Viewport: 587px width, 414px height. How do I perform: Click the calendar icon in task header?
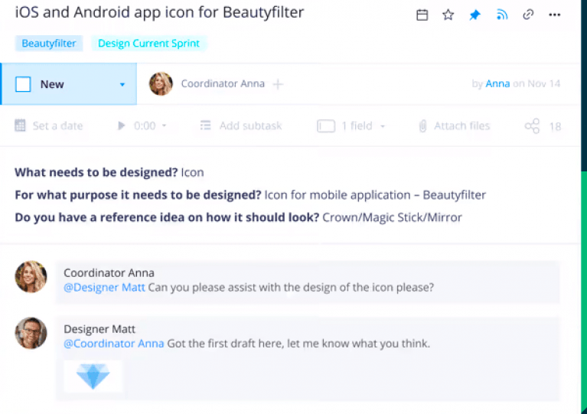coord(422,15)
